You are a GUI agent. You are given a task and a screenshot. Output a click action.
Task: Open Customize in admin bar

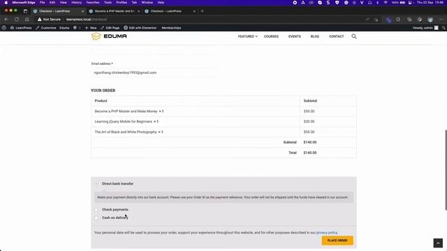[x=46, y=28]
